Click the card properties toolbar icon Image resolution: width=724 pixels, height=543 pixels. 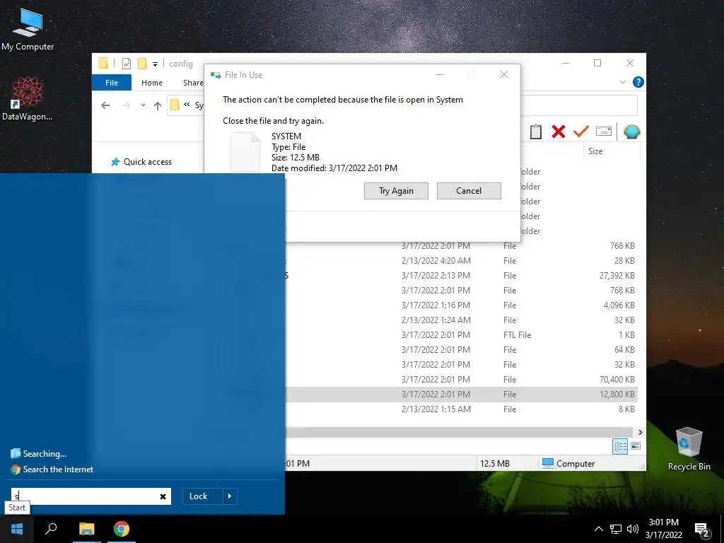click(x=604, y=132)
